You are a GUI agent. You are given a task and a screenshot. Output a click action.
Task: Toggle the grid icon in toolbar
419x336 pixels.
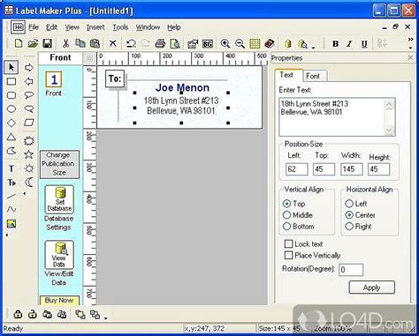pyautogui.click(x=255, y=43)
